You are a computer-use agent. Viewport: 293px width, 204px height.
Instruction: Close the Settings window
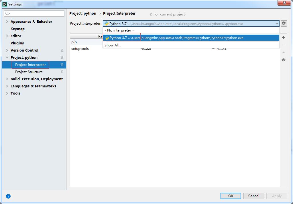[x=284, y=3]
